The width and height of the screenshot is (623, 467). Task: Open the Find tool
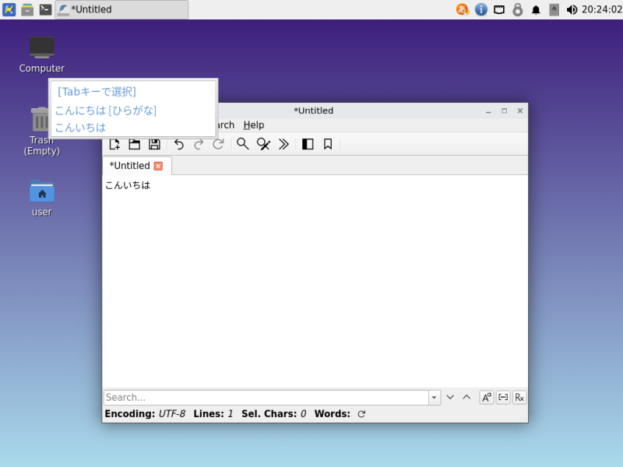click(242, 144)
